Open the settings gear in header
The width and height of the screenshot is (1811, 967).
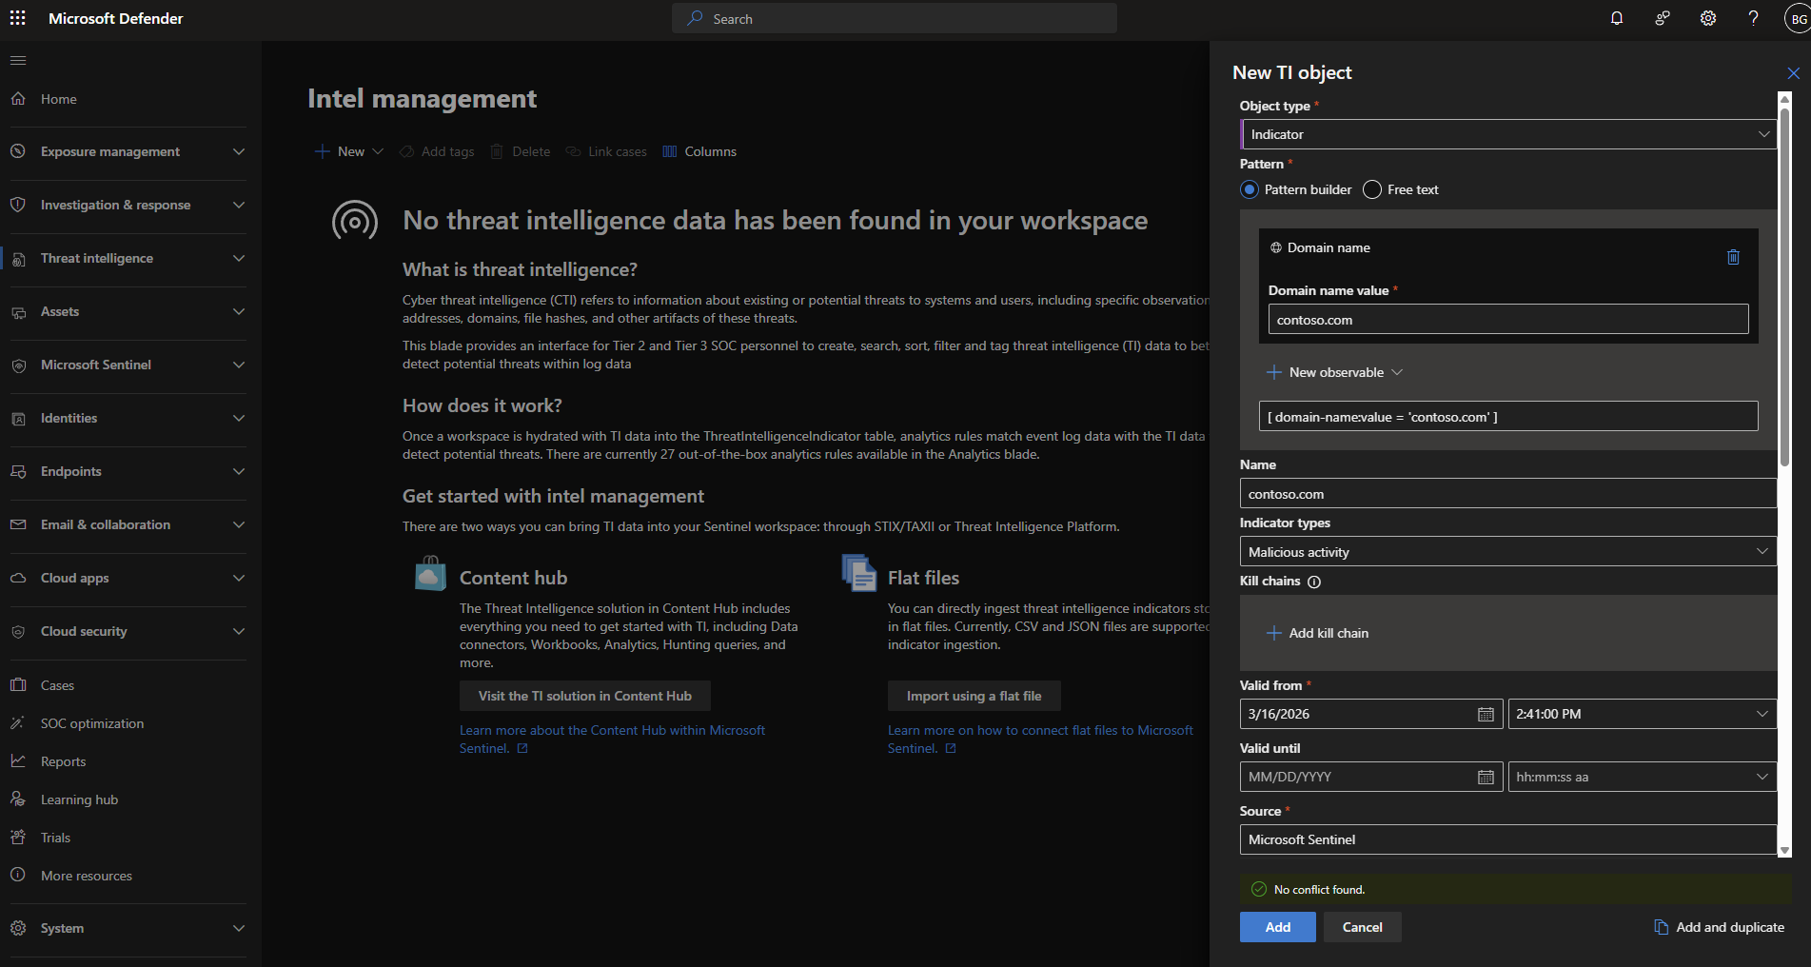[1707, 19]
